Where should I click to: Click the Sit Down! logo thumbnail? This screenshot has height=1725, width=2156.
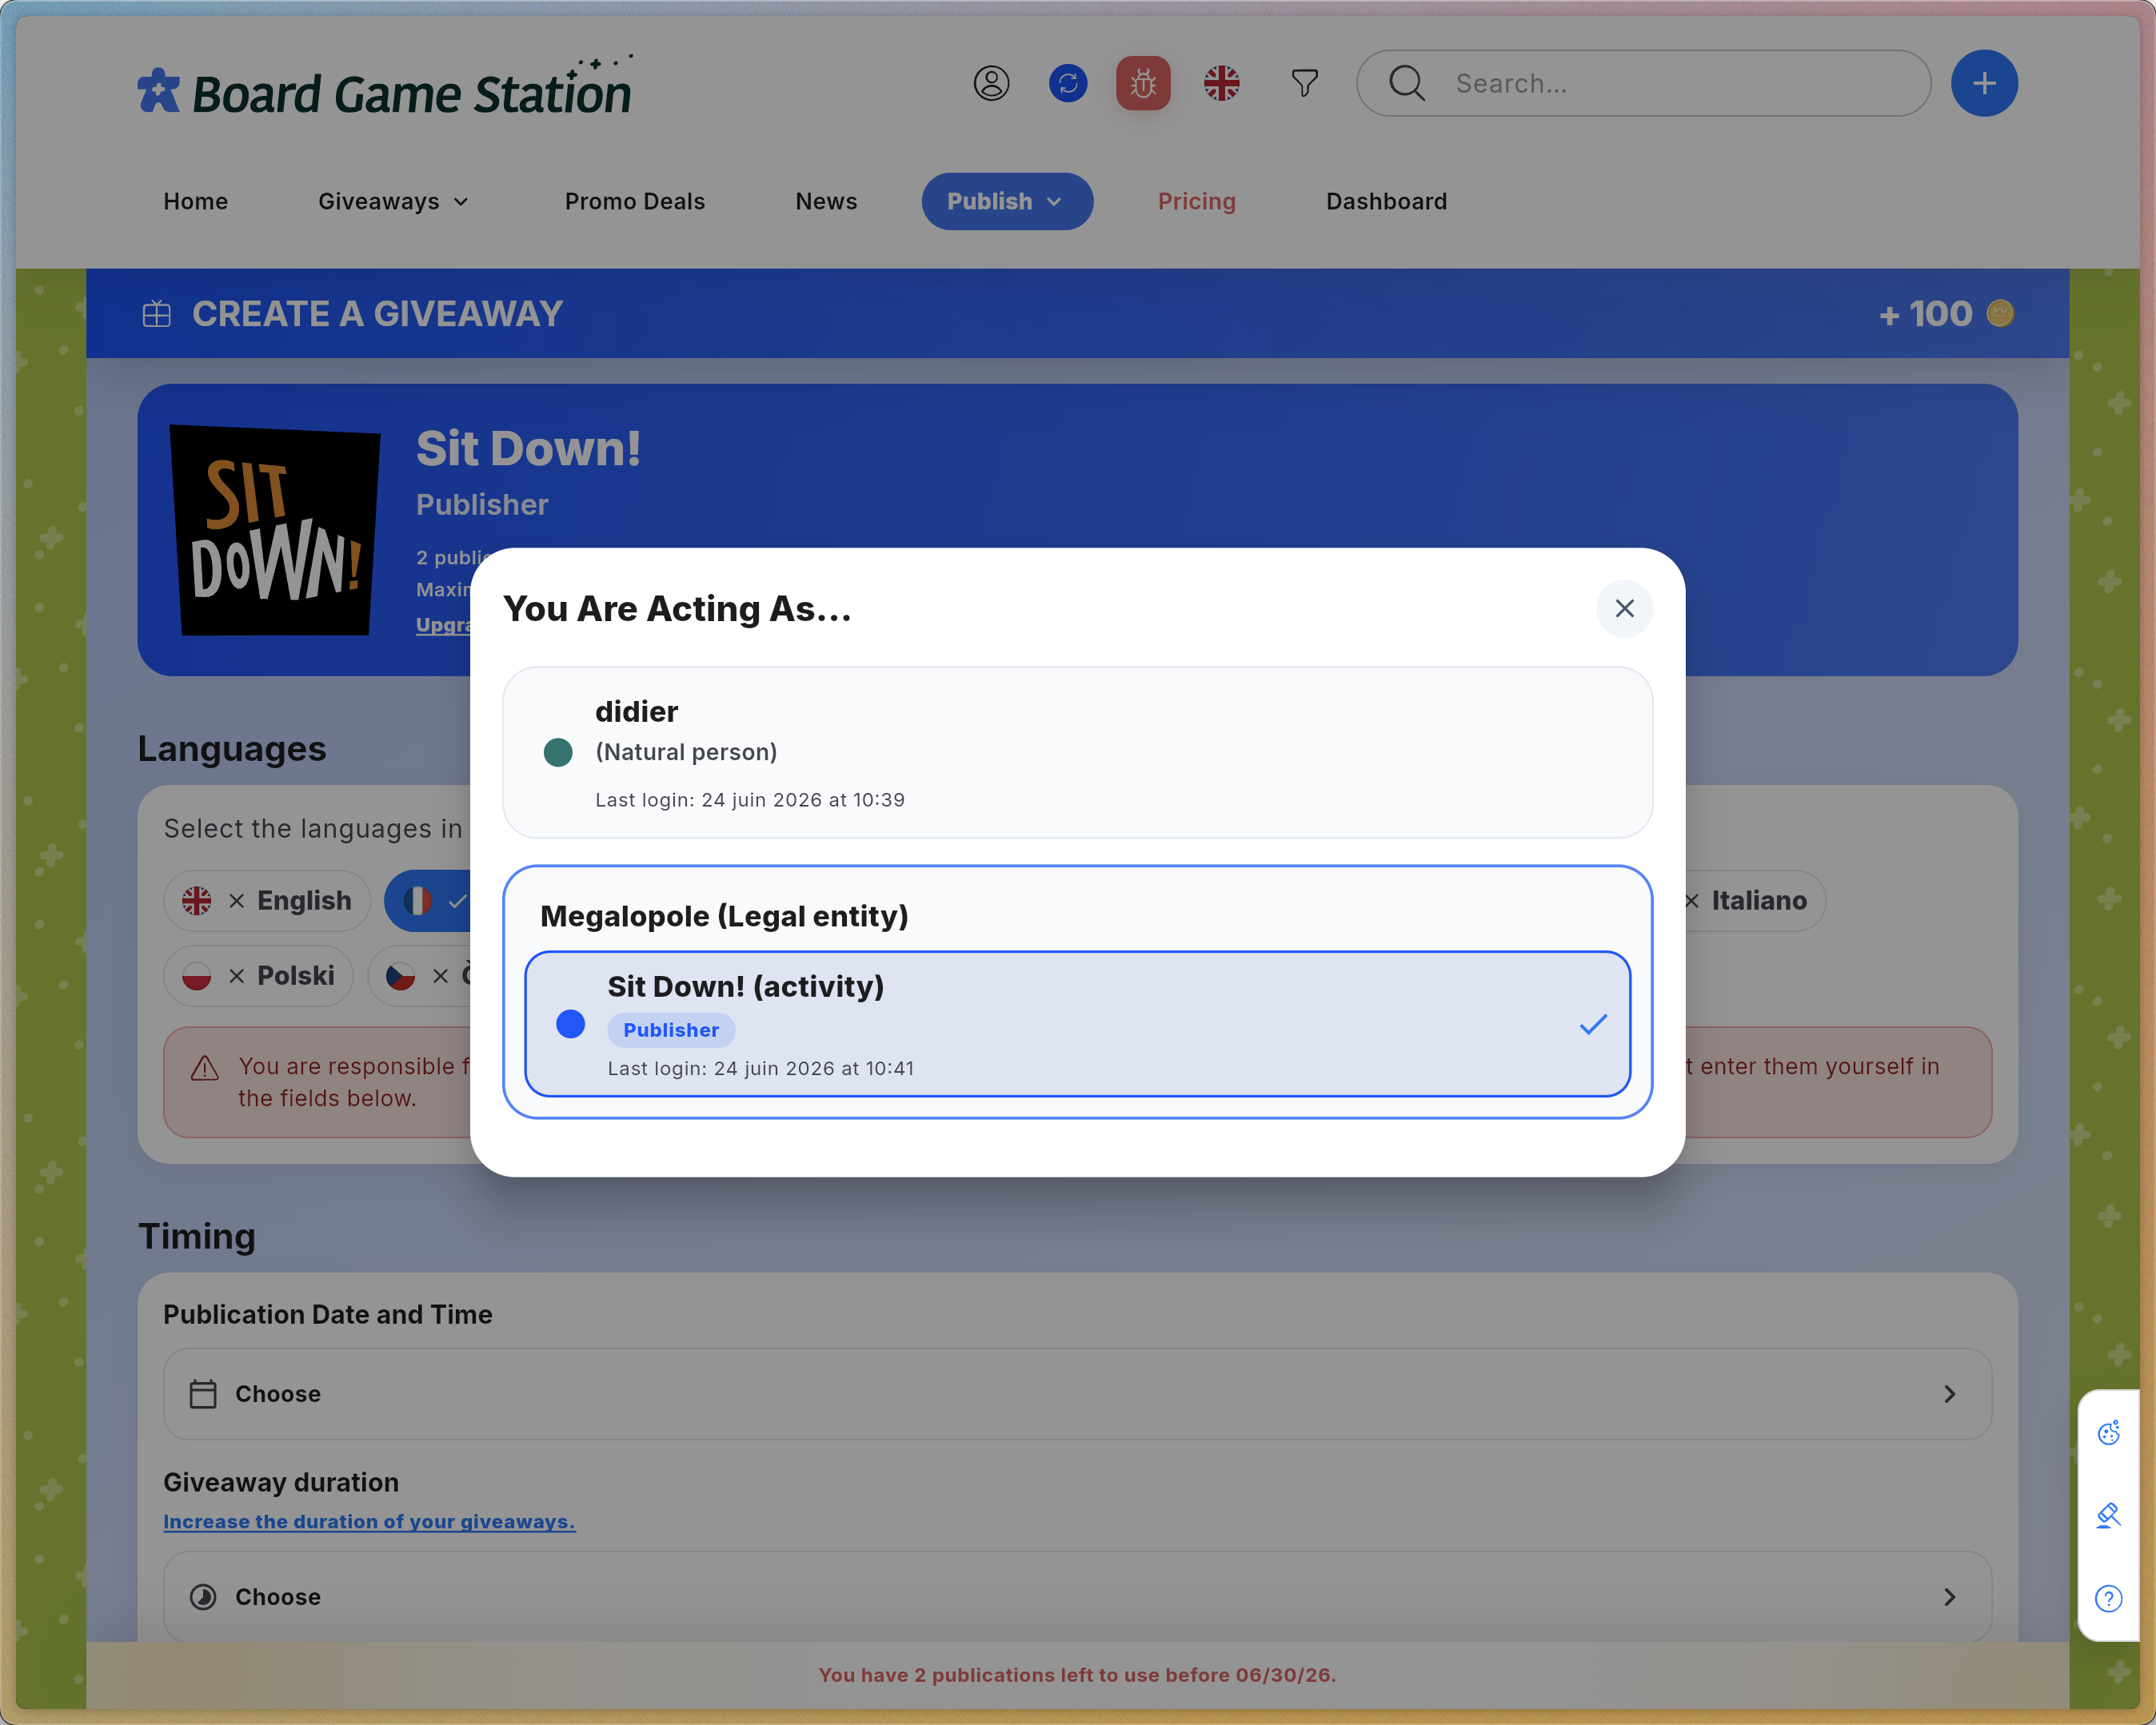[275, 530]
